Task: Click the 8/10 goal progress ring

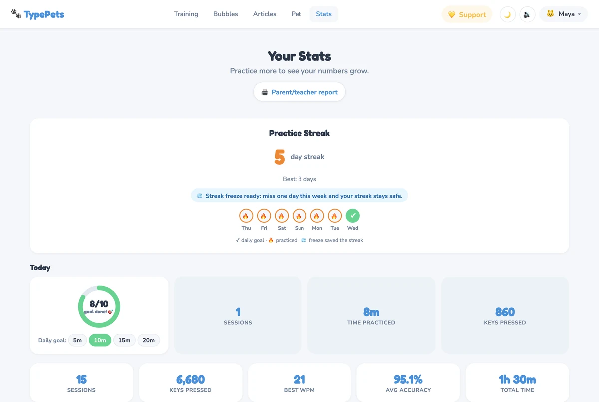Action: coord(99,306)
